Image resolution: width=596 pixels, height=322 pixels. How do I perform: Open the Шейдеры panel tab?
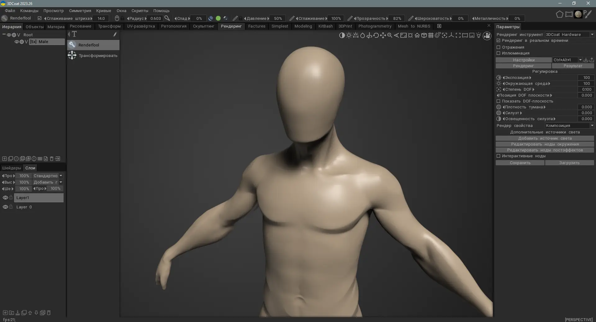click(x=11, y=168)
